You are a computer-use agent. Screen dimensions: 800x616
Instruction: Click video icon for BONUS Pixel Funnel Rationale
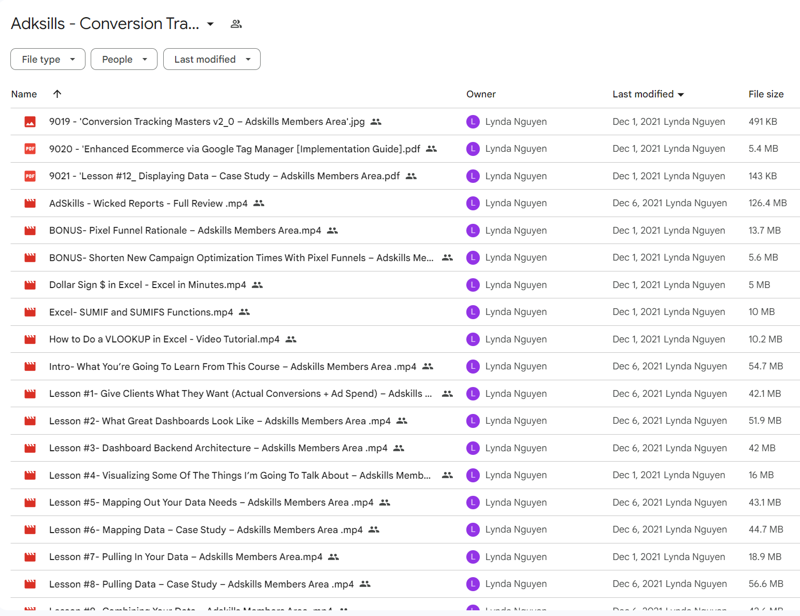click(x=30, y=231)
